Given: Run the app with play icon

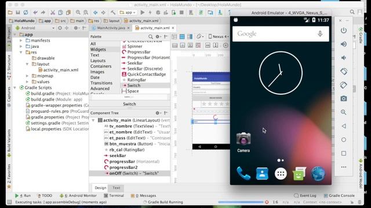Looking at the screenshot, I should pos(143,13).
